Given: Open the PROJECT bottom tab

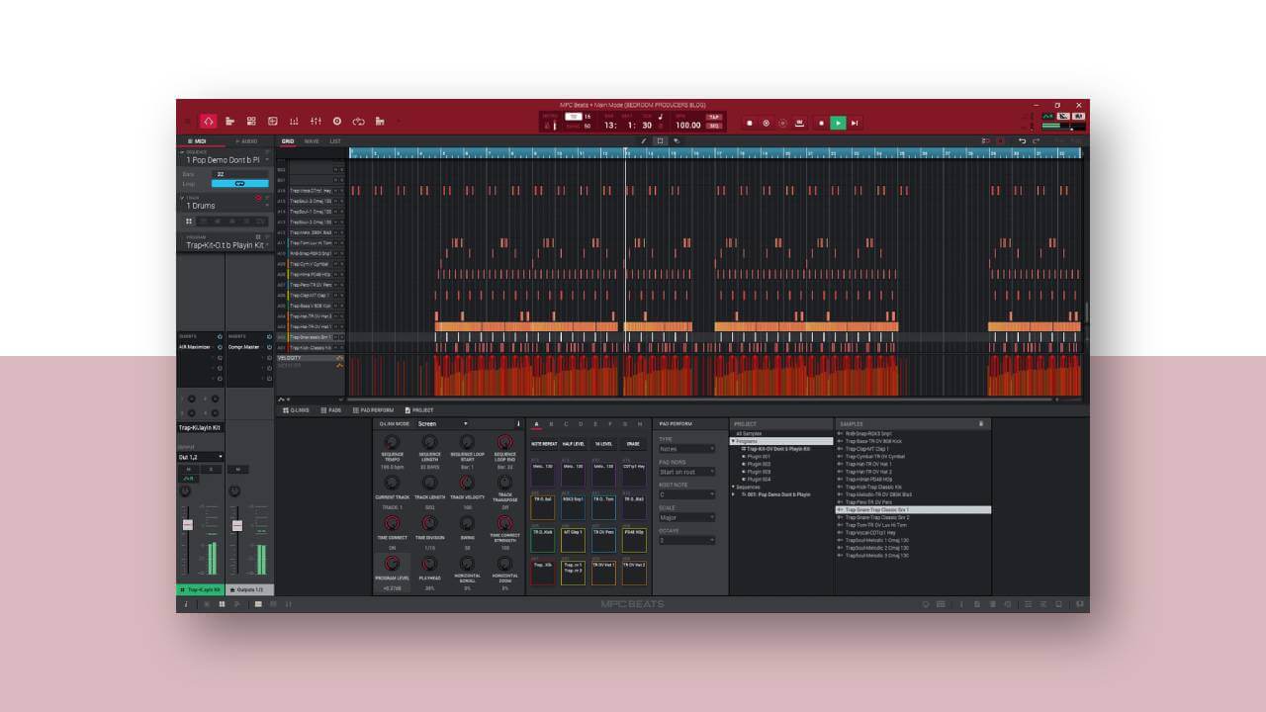Looking at the screenshot, I should click(x=419, y=409).
